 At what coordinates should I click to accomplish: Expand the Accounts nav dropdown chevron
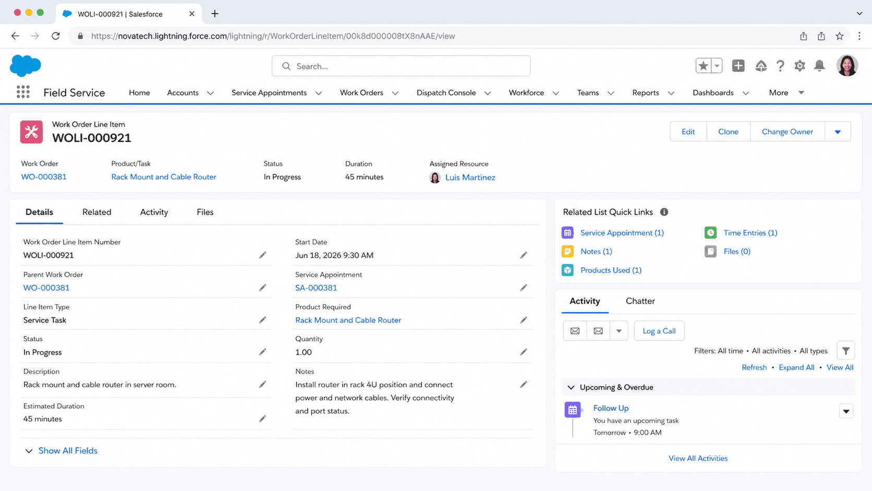click(210, 93)
